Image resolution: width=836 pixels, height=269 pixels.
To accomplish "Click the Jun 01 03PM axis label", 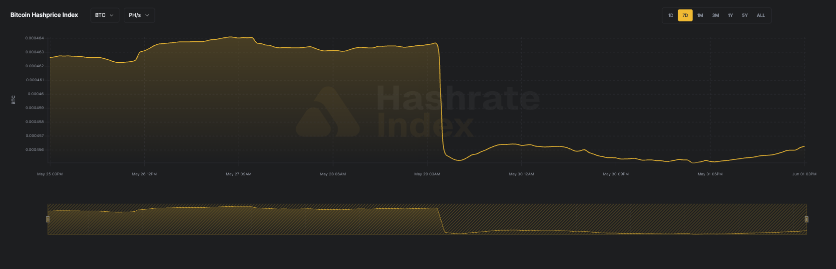I will coord(805,174).
